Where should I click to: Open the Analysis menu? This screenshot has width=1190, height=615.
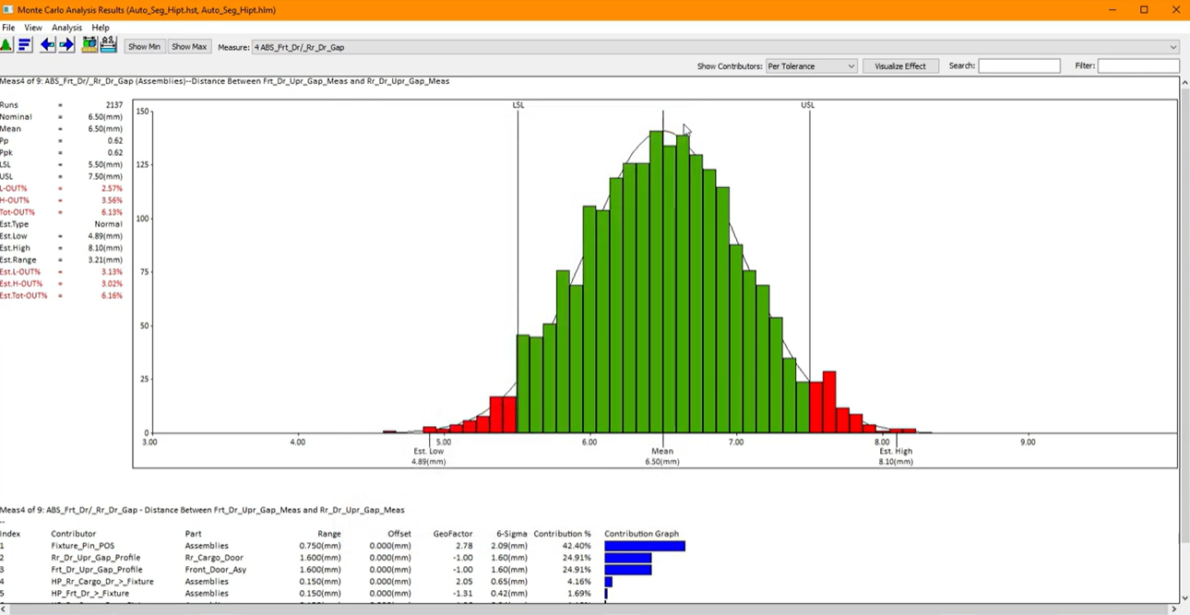click(x=66, y=27)
